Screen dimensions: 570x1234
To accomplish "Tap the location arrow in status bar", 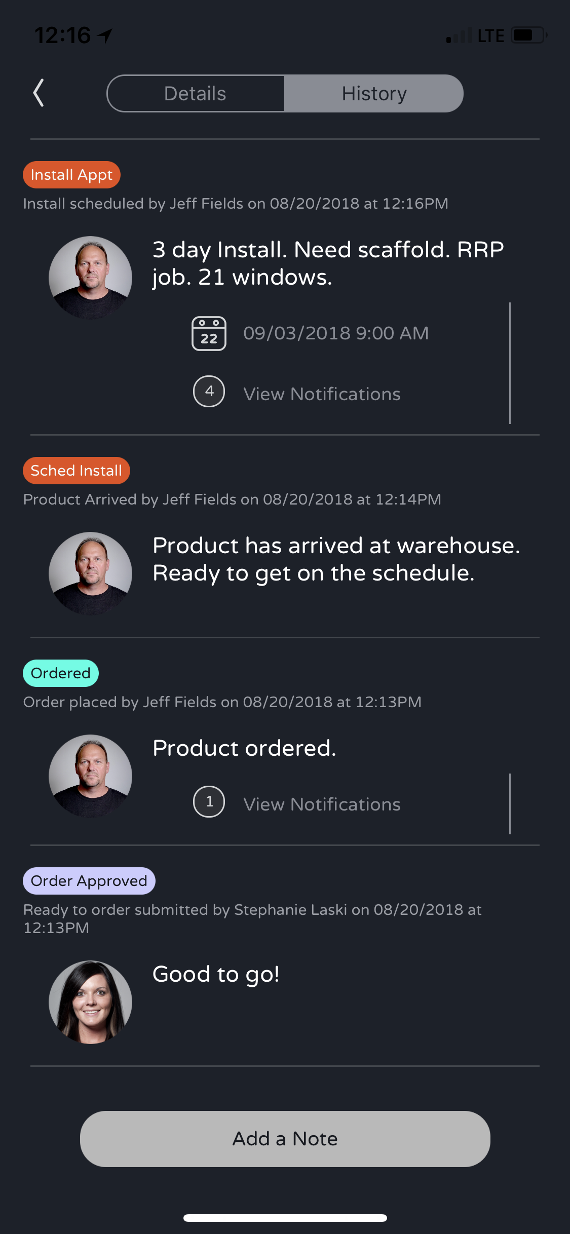I will point(105,35).
